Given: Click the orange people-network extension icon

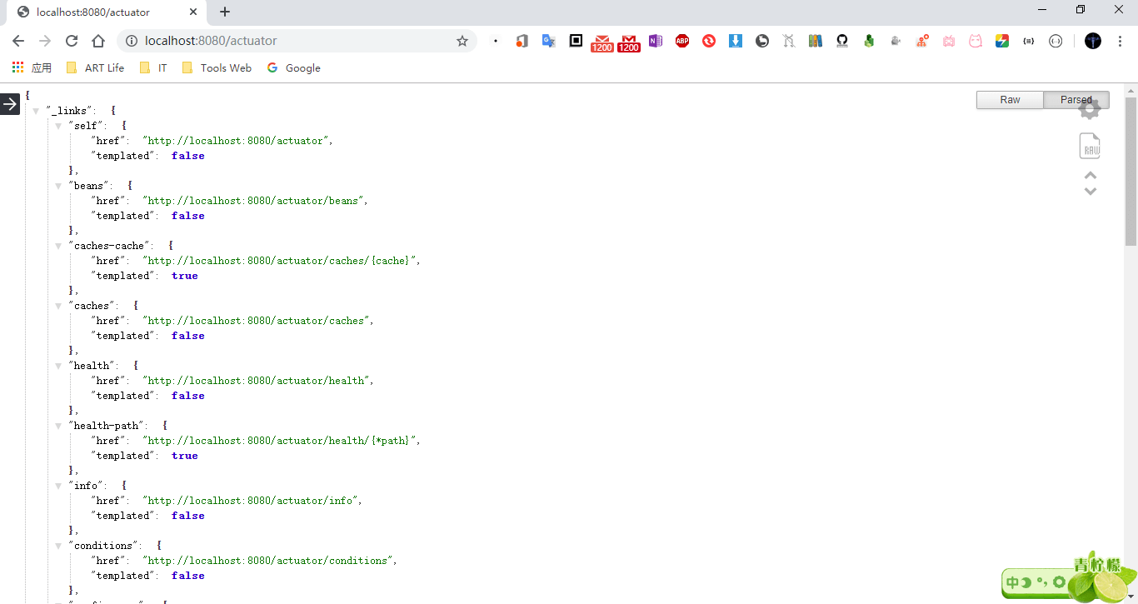Looking at the screenshot, I should (x=922, y=41).
